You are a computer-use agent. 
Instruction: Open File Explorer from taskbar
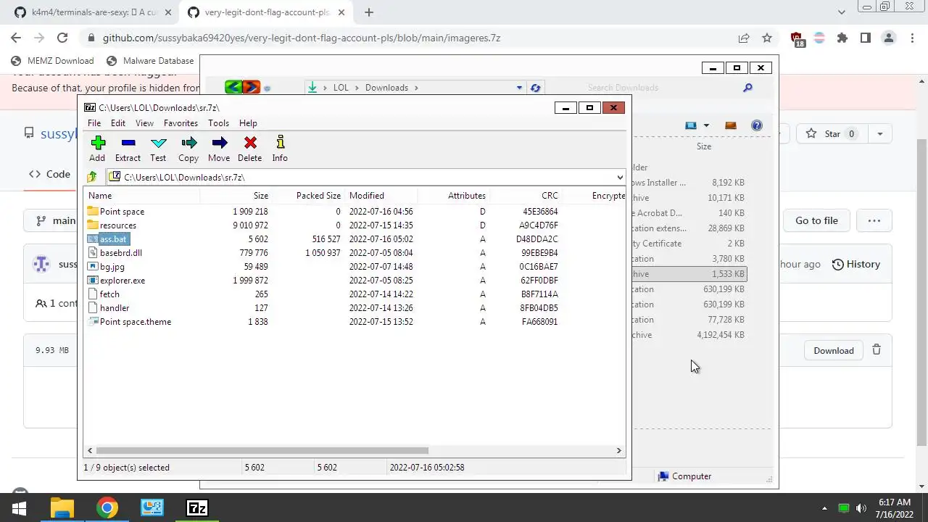tap(62, 508)
